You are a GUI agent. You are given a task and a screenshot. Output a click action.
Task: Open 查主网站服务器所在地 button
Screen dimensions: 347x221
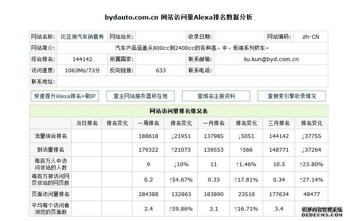coord(140,96)
